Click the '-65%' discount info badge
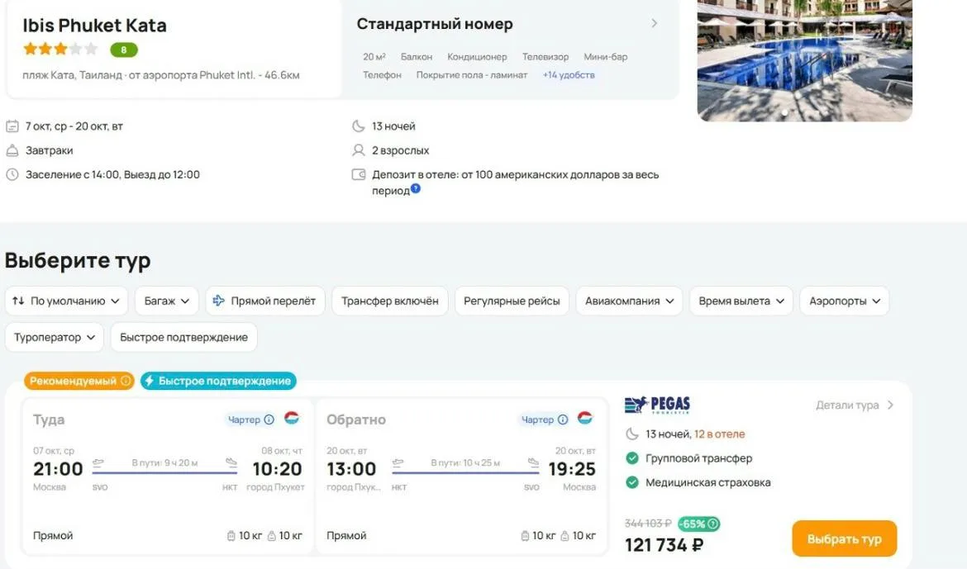The height and width of the screenshot is (569, 967). click(698, 524)
